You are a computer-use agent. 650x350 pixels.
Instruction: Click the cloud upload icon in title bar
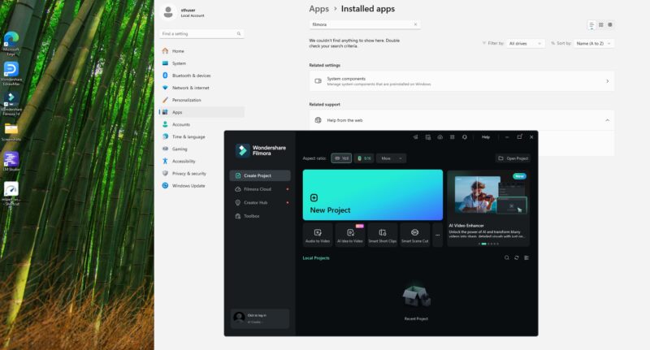click(440, 137)
